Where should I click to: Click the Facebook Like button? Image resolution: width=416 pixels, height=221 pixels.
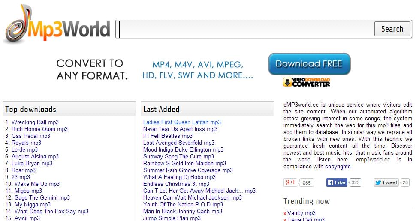pyautogui.click(x=337, y=182)
